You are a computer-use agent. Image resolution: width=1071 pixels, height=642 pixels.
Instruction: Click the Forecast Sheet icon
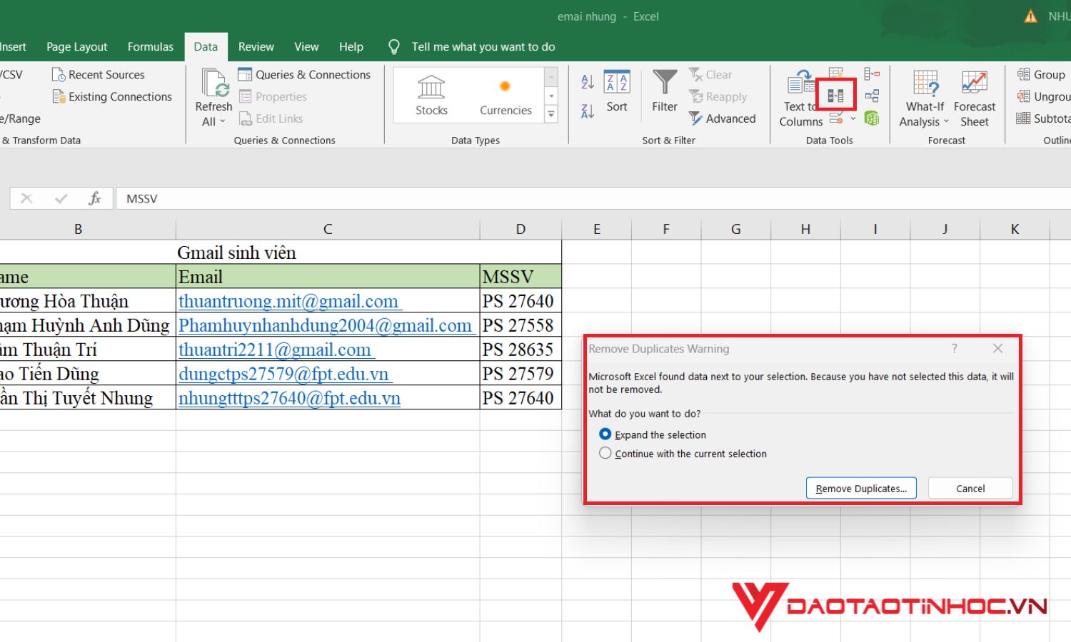pyautogui.click(x=974, y=98)
